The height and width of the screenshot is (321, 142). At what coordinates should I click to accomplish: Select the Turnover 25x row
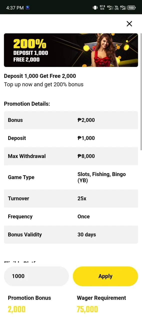[x=71, y=198]
